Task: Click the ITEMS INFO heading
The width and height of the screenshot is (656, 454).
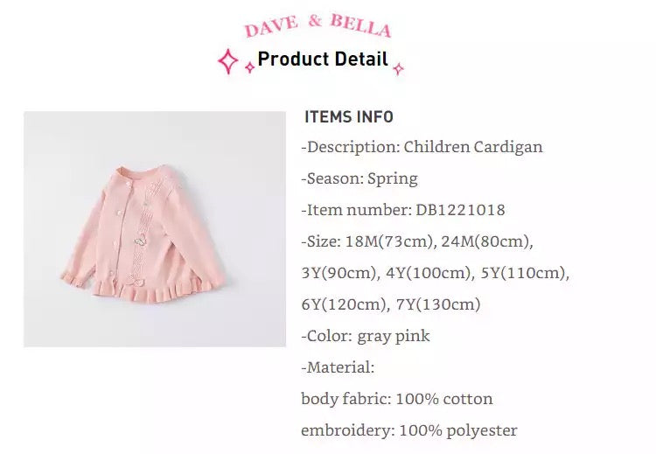Action: (349, 117)
